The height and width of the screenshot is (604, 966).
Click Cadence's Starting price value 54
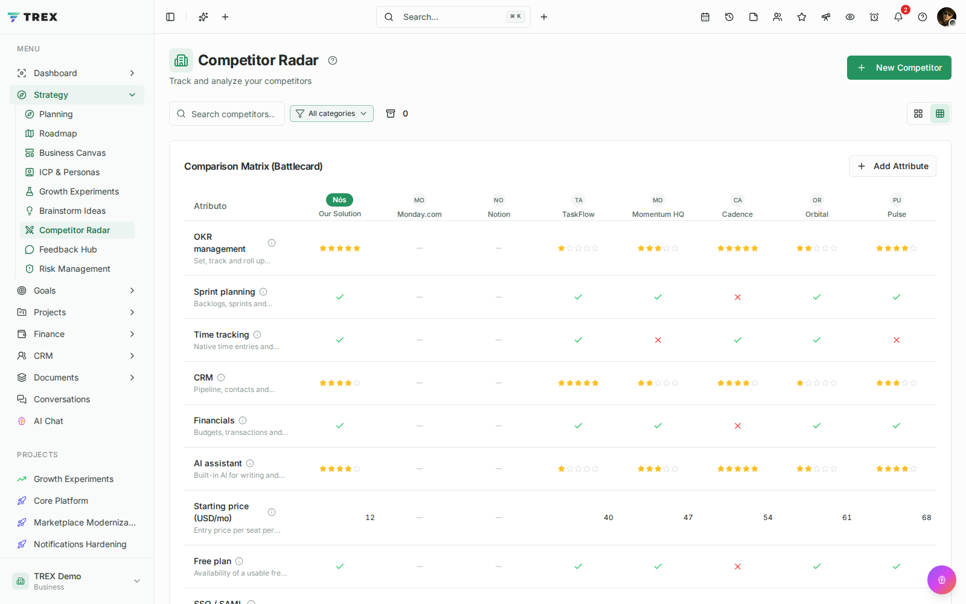pos(768,518)
